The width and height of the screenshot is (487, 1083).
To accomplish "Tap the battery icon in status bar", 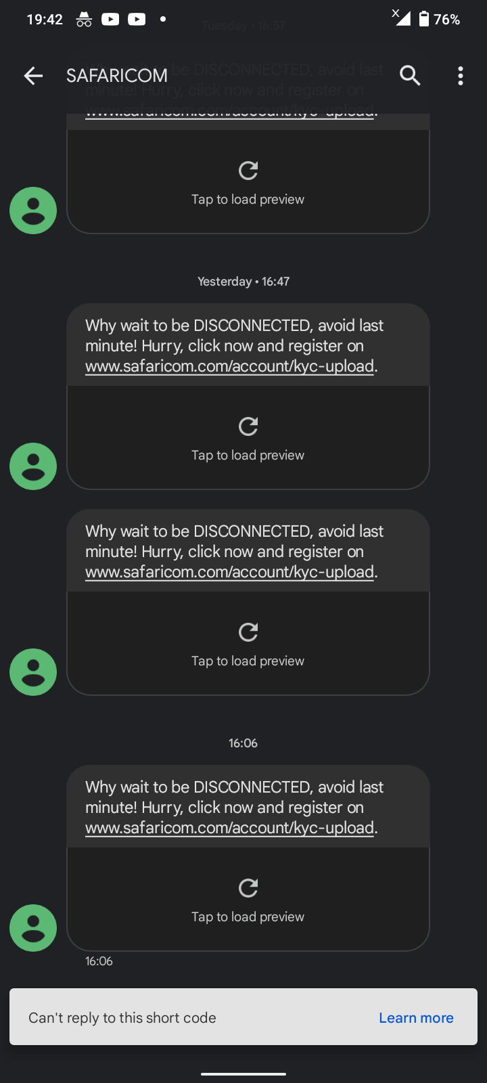I will tap(424, 19).
